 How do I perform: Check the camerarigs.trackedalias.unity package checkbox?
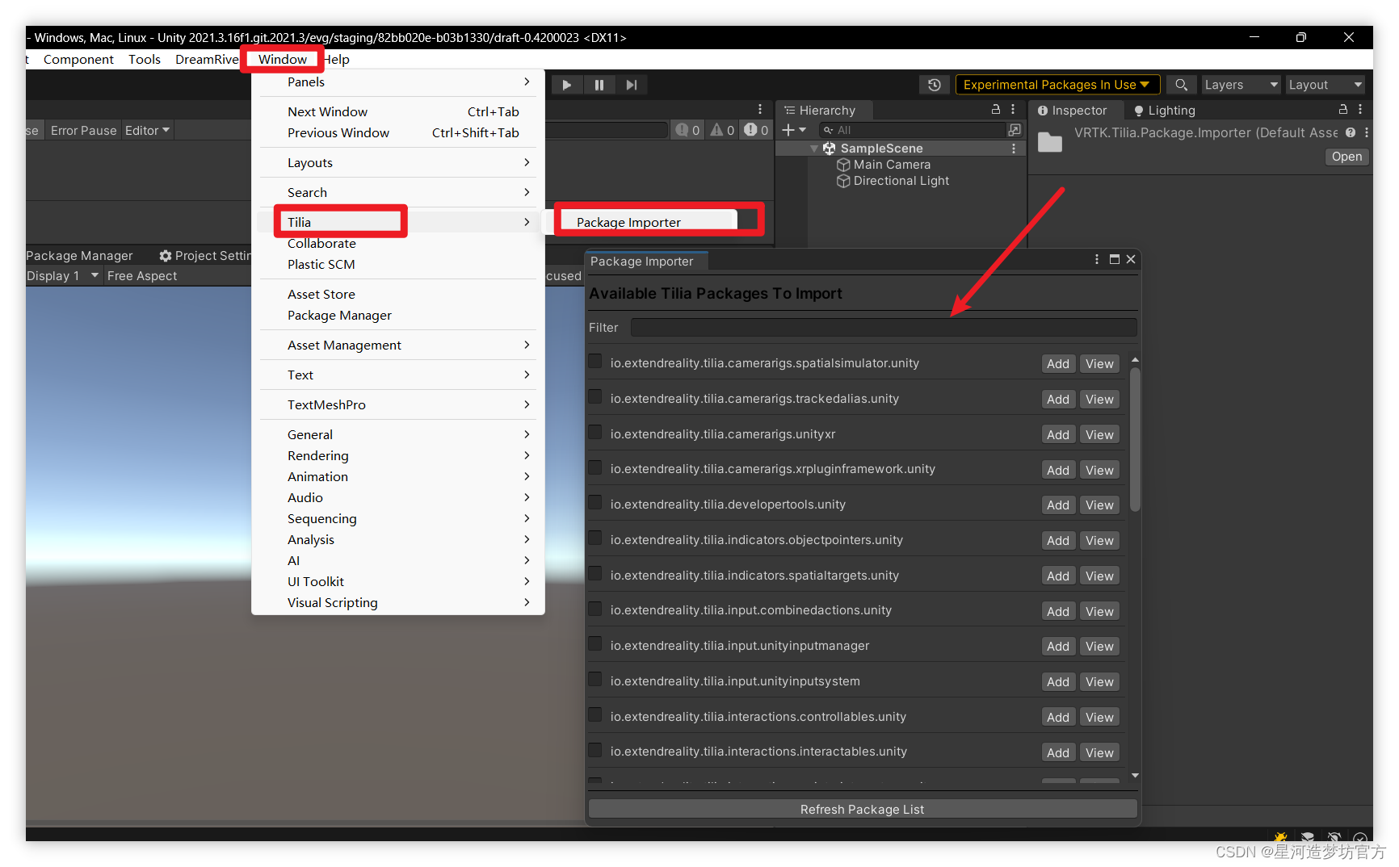(x=595, y=396)
